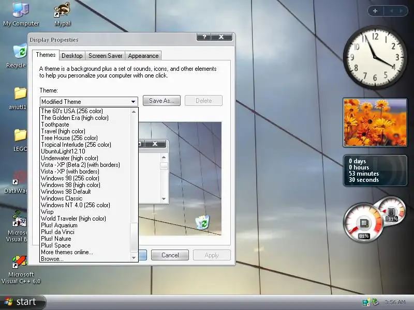Screen dimensions: 414x310
Task: Switch to the Appearance tab
Action: (143, 56)
